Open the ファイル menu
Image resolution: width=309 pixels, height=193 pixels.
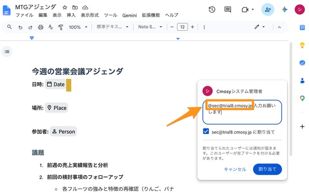tap(24, 15)
